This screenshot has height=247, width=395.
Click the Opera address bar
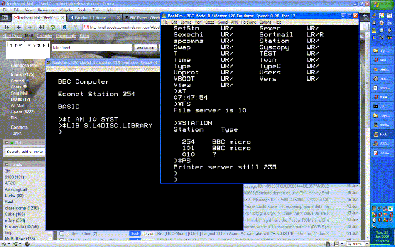122,27
